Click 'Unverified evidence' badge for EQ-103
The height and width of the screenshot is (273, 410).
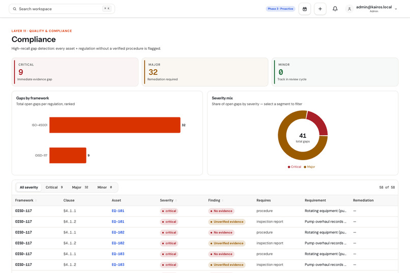click(227, 265)
